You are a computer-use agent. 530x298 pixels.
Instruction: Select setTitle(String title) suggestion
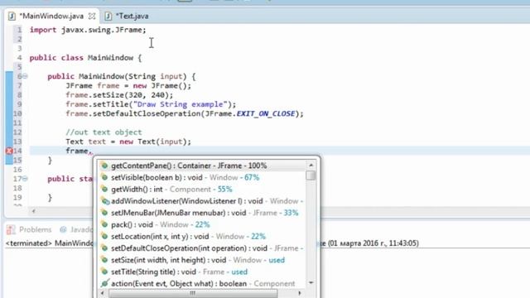point(202,272)
